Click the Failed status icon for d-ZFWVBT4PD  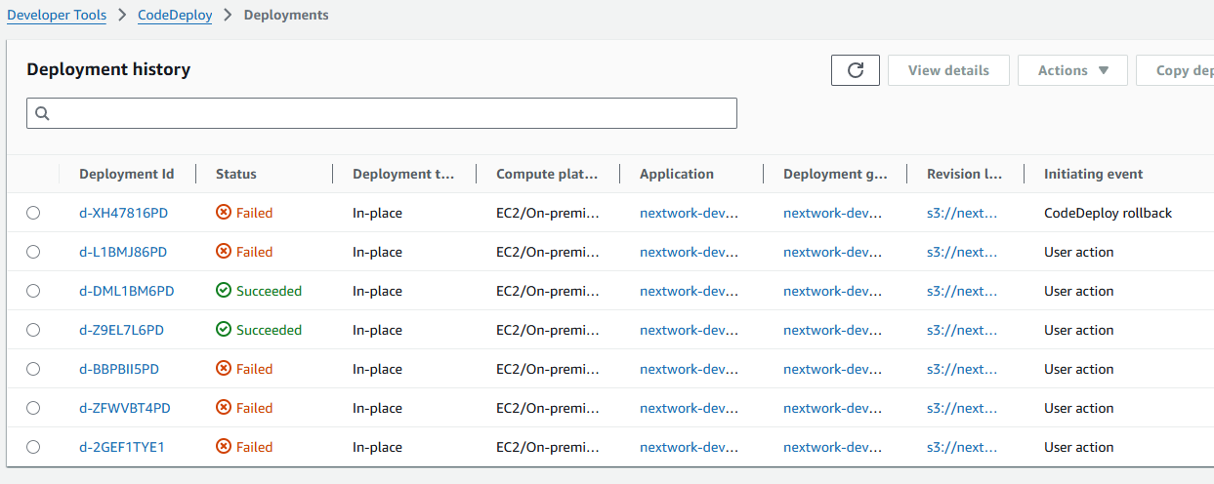[223, 408]
